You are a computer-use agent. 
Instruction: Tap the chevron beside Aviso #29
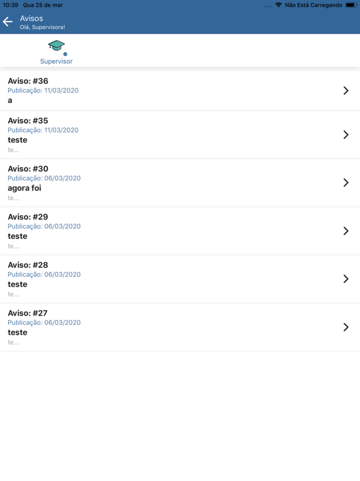pyautogui.click(x=346, y=231)
